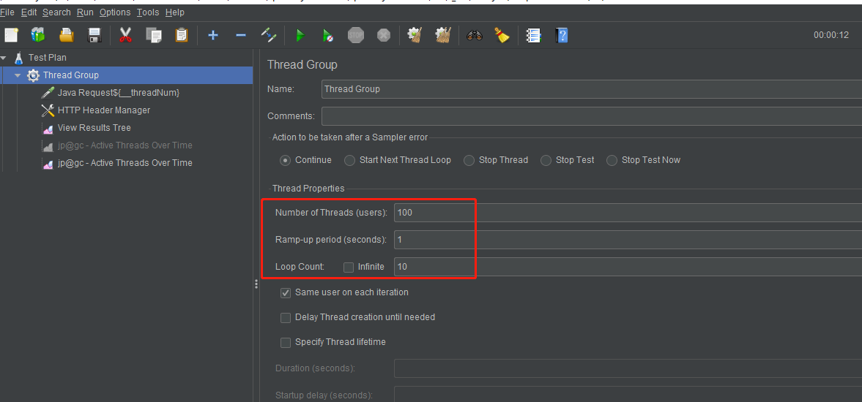Click the Ramp-up period field
Image resolution: width=862 pixels, height=402 pixels.
point(628,240)
